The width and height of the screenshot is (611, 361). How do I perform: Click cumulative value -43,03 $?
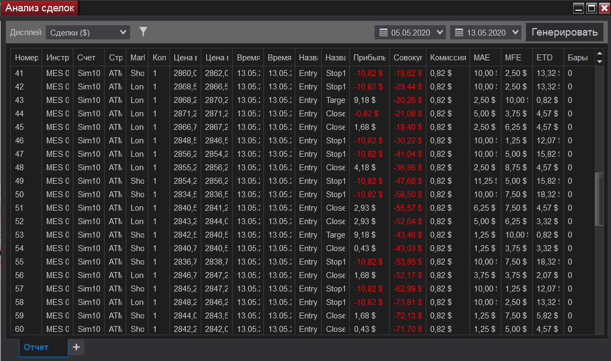[x=407, y=248]
